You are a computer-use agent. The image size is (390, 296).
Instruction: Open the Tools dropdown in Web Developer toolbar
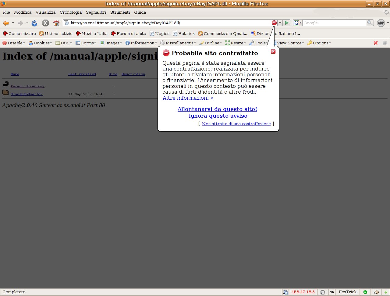(259, 43)
